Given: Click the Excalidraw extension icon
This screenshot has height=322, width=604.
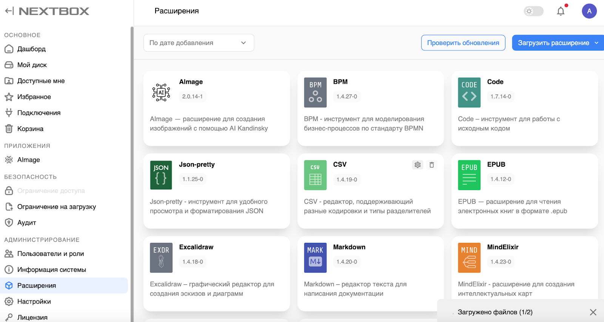Looking at the screenshot, I should click(161, 258).
